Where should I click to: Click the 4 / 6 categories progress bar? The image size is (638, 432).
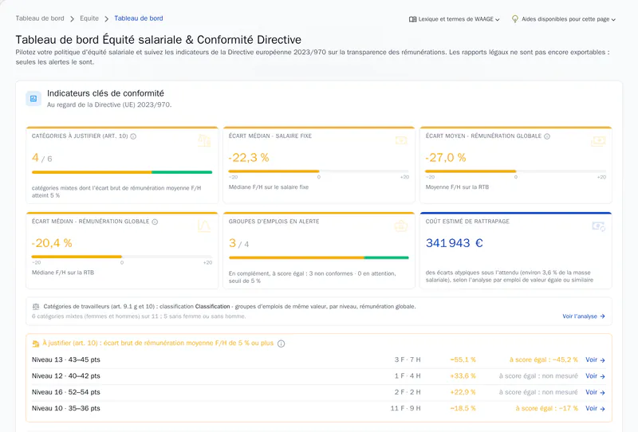122,172
